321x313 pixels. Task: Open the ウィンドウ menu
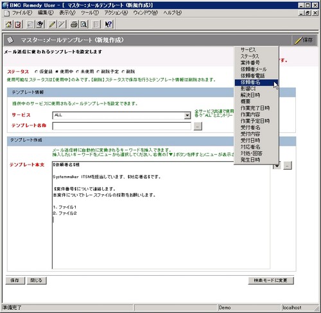tap(146, 13)
